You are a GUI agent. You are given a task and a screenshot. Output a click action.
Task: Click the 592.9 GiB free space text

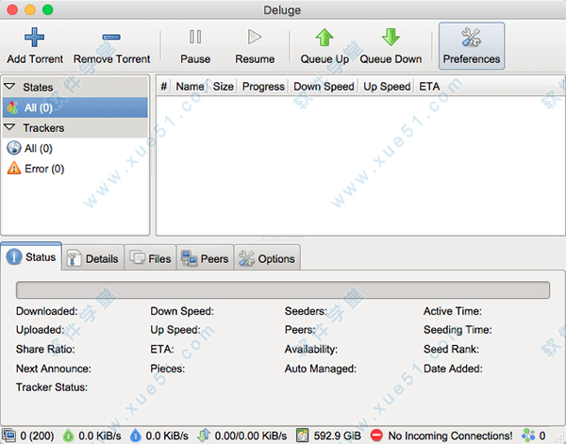tap(337, 436)
